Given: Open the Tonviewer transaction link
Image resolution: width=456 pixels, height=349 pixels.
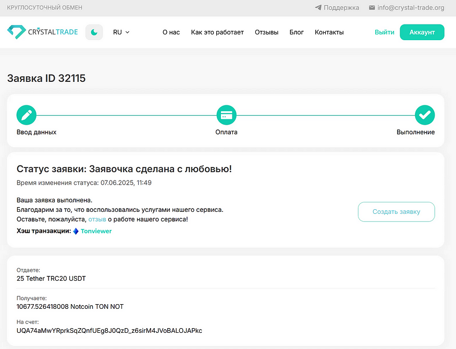Looking at the screenshot, I should tap(96, 231).
